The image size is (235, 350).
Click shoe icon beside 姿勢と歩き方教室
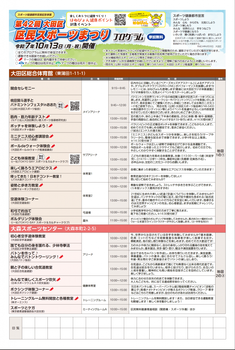click(41, 185)
